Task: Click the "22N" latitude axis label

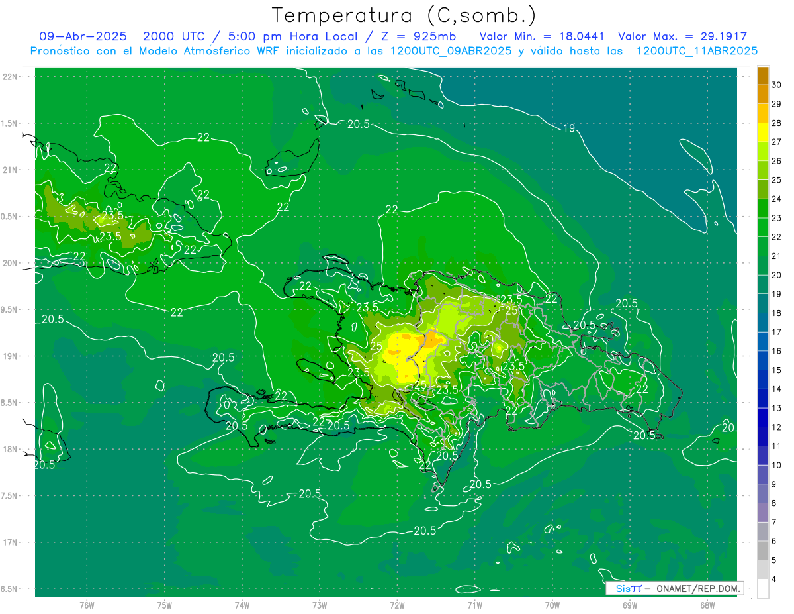Action: [11, 77]
